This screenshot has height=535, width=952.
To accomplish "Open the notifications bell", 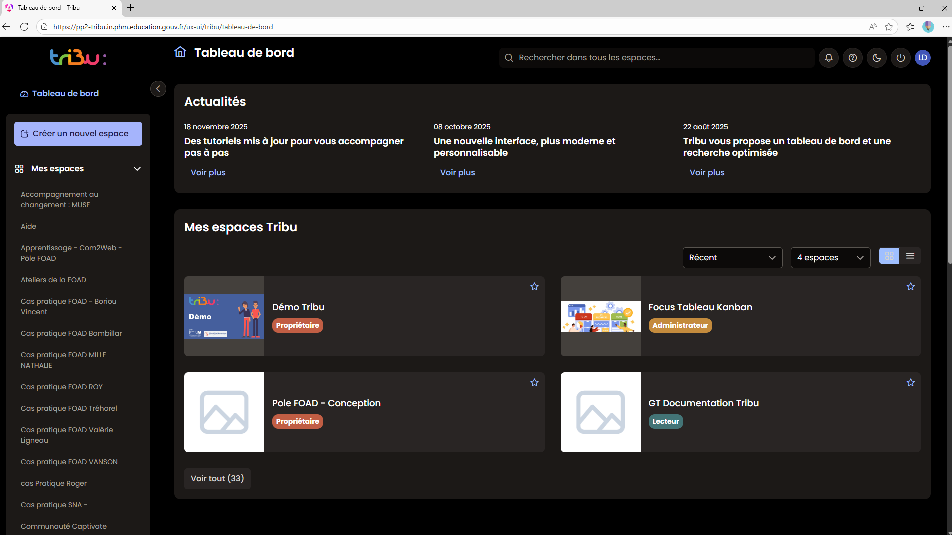I will tap(829, 58).
